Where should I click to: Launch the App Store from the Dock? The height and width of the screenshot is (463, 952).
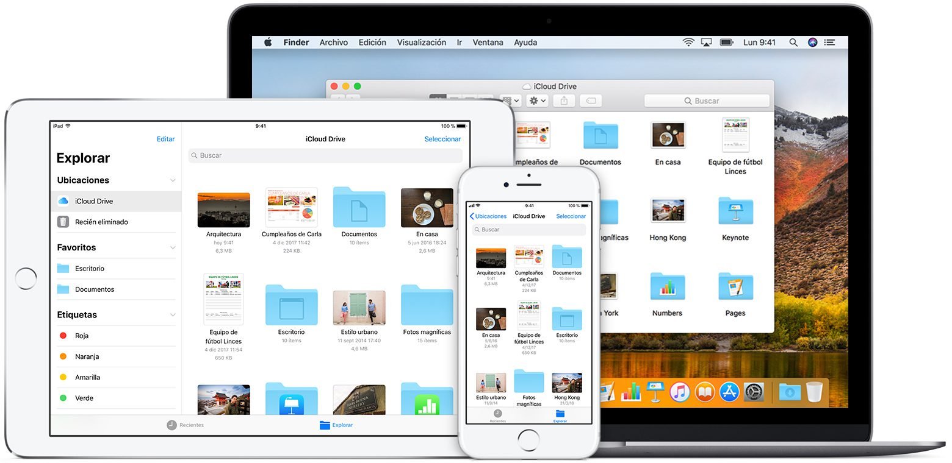coord(729,391)
